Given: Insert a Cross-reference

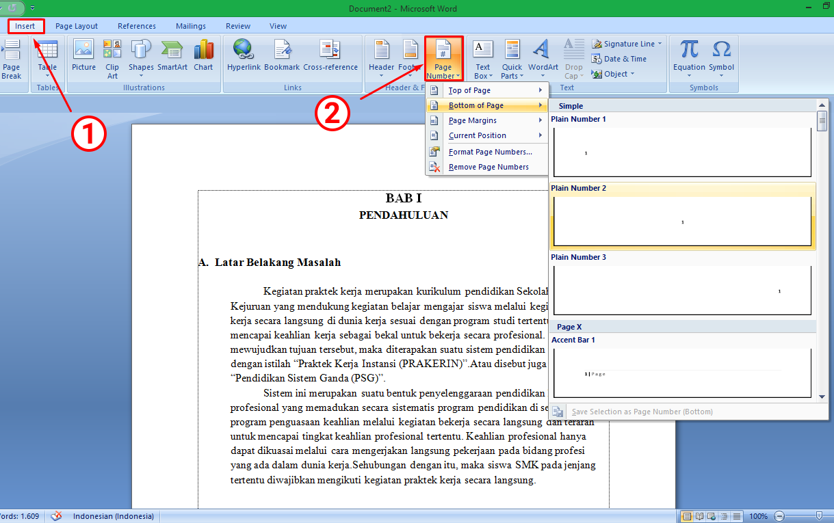Looking at the screenshot, I should click(x=330, y=56).
